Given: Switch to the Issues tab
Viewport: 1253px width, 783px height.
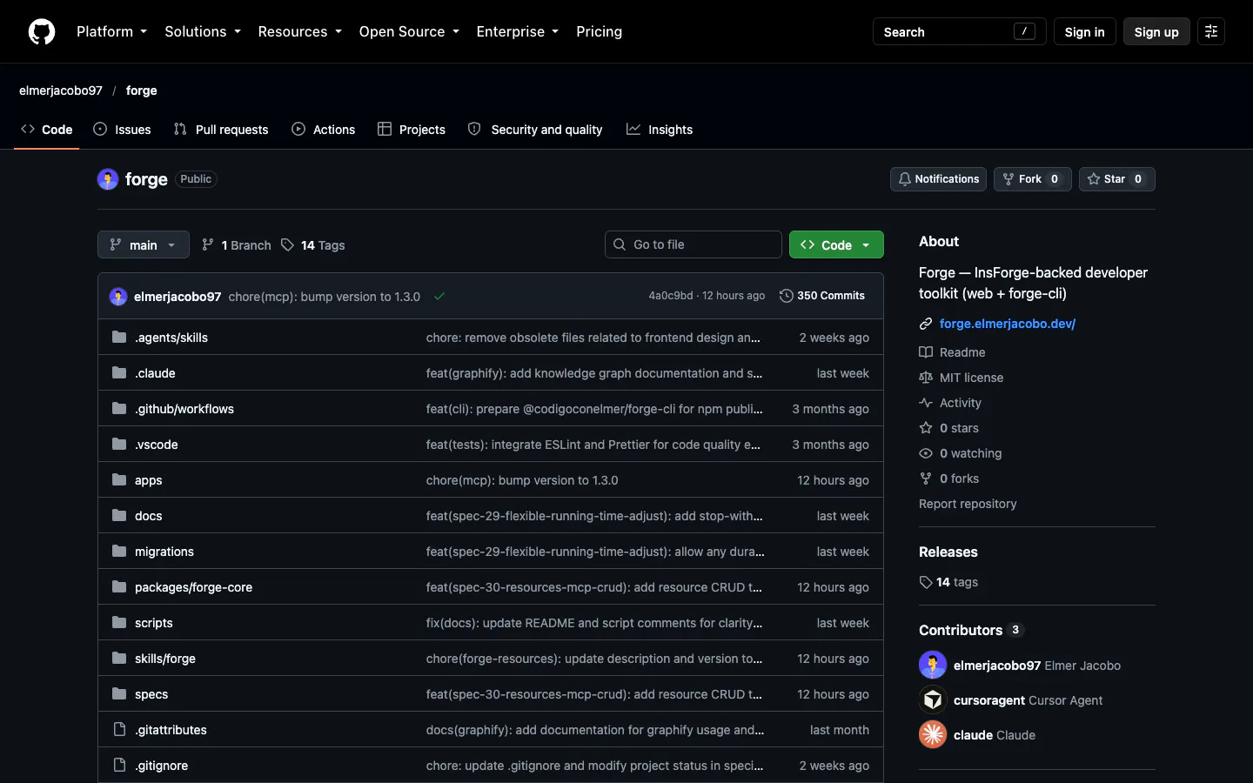Looking at the screenshot, I should point(123,130).
